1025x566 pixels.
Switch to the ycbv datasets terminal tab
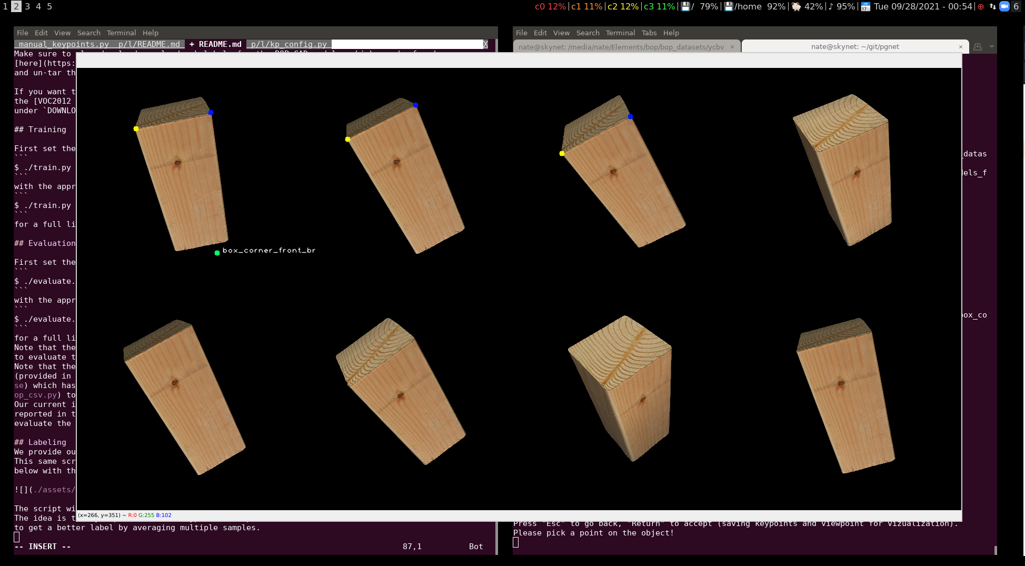[x=626, y=47]
